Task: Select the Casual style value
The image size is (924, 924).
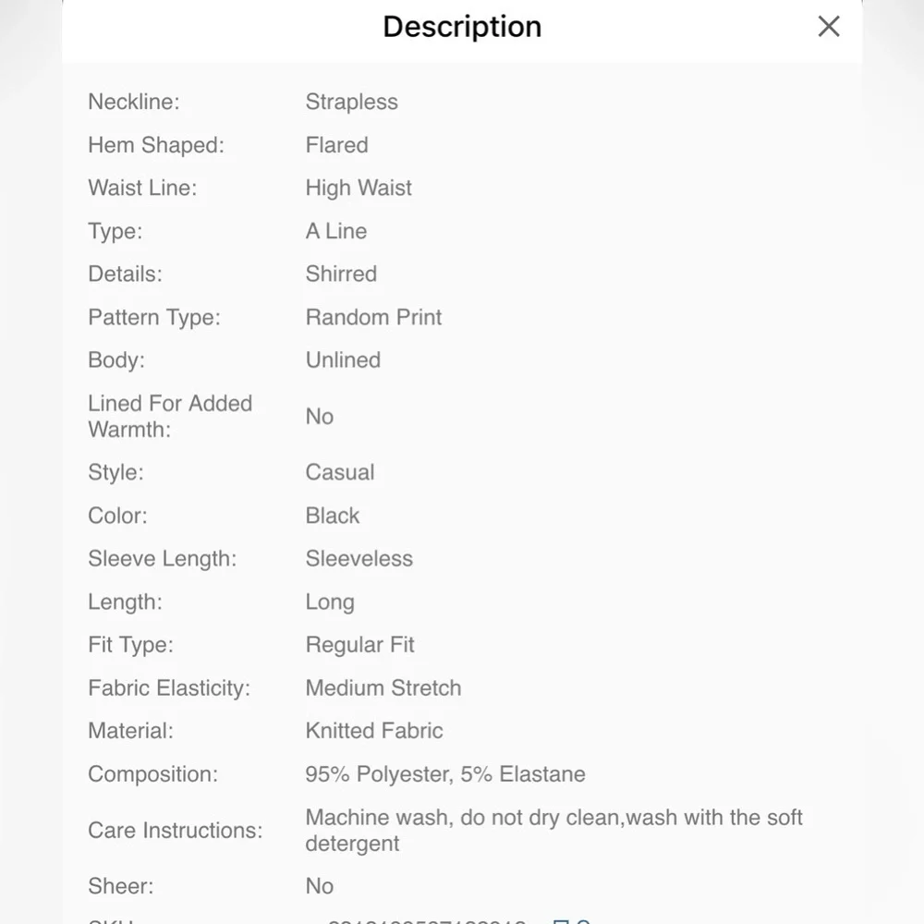Action: click(x=339, y=472)
